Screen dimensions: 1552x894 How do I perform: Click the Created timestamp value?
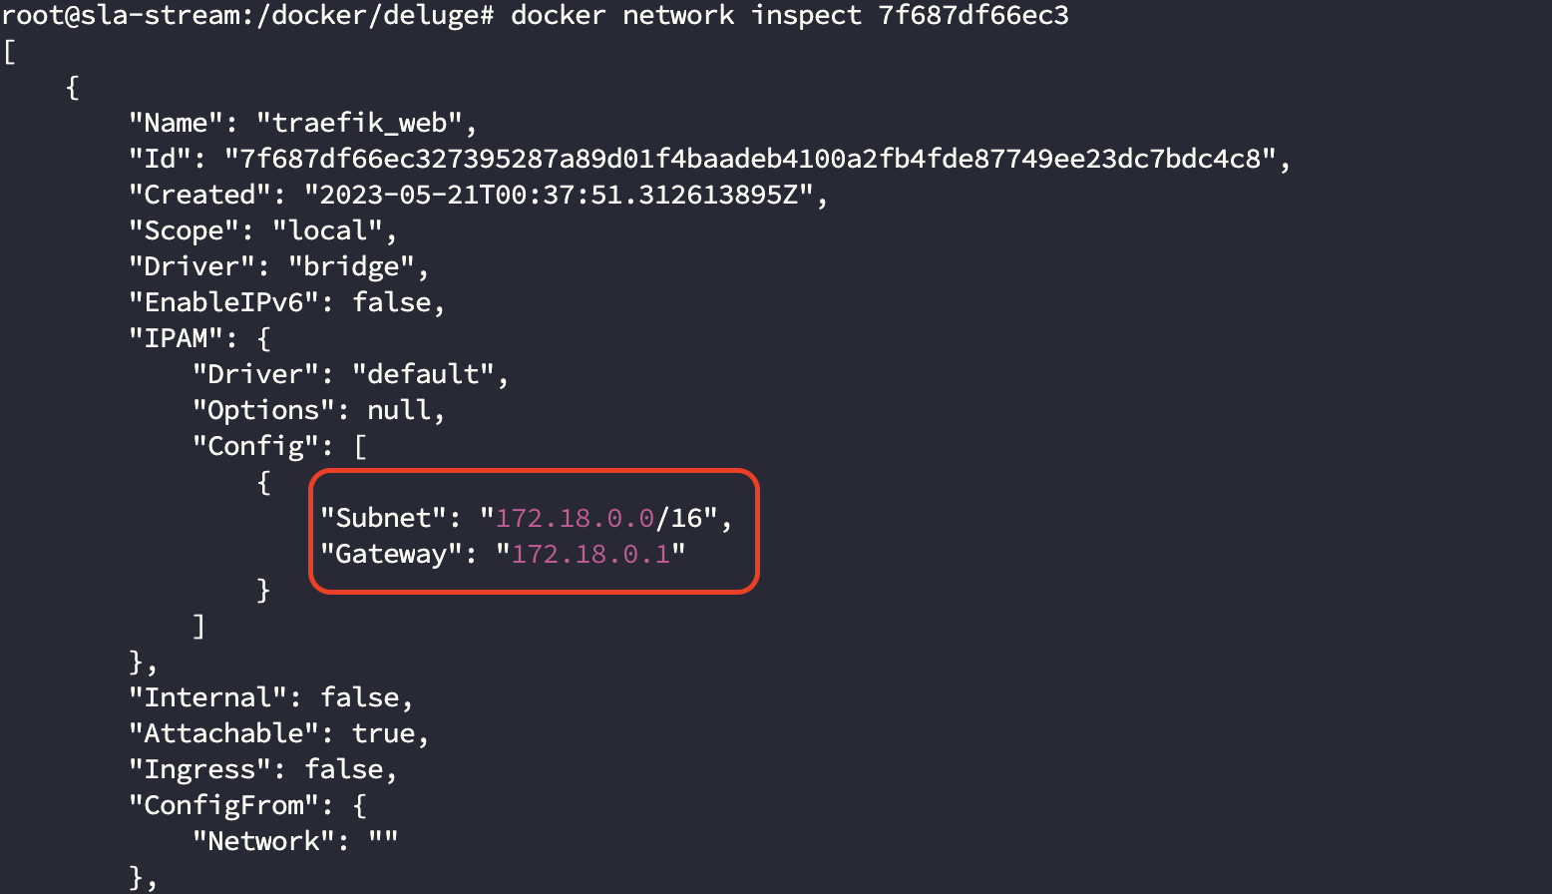point(559,195)
